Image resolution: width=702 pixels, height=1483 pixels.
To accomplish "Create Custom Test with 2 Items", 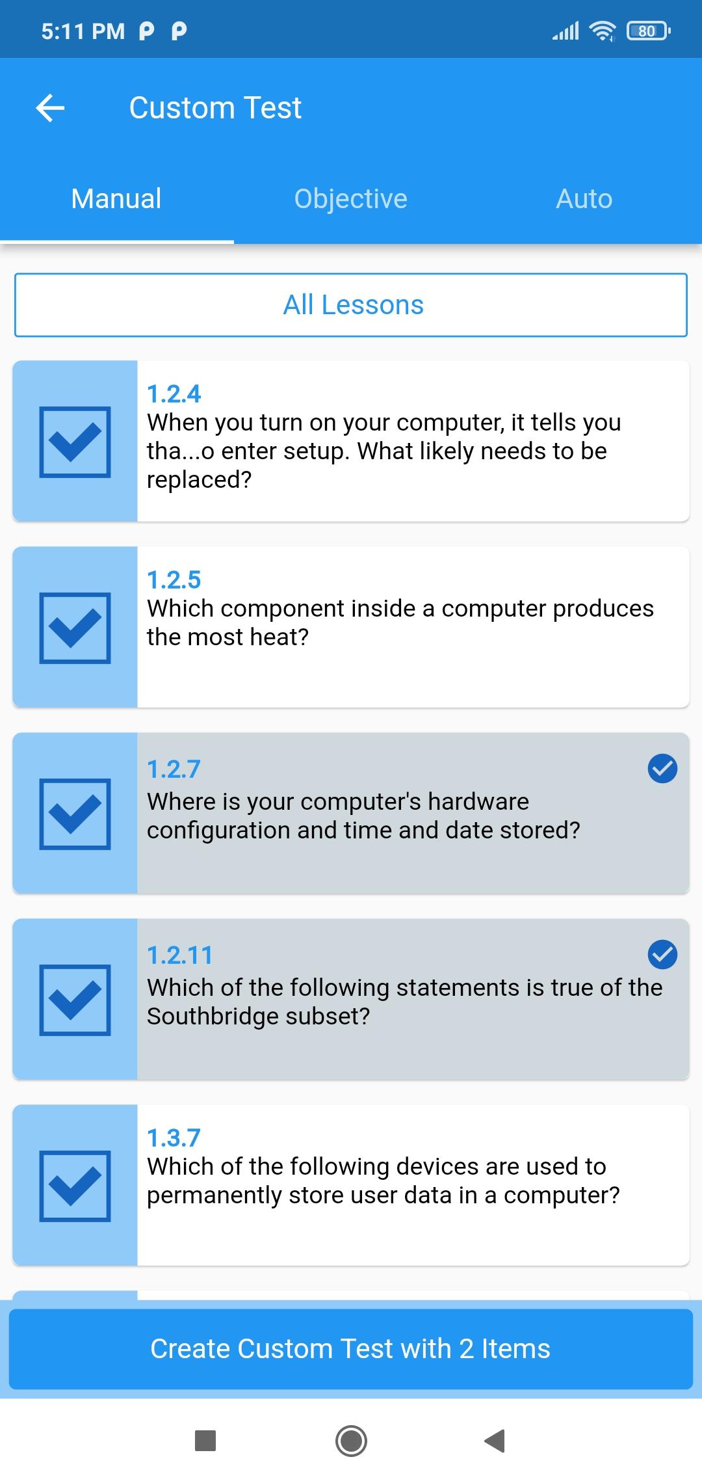I will [351, 1349].
